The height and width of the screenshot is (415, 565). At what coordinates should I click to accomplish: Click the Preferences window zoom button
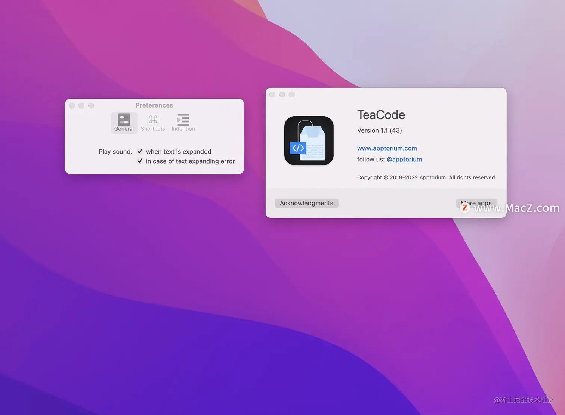tap(91, 106)
